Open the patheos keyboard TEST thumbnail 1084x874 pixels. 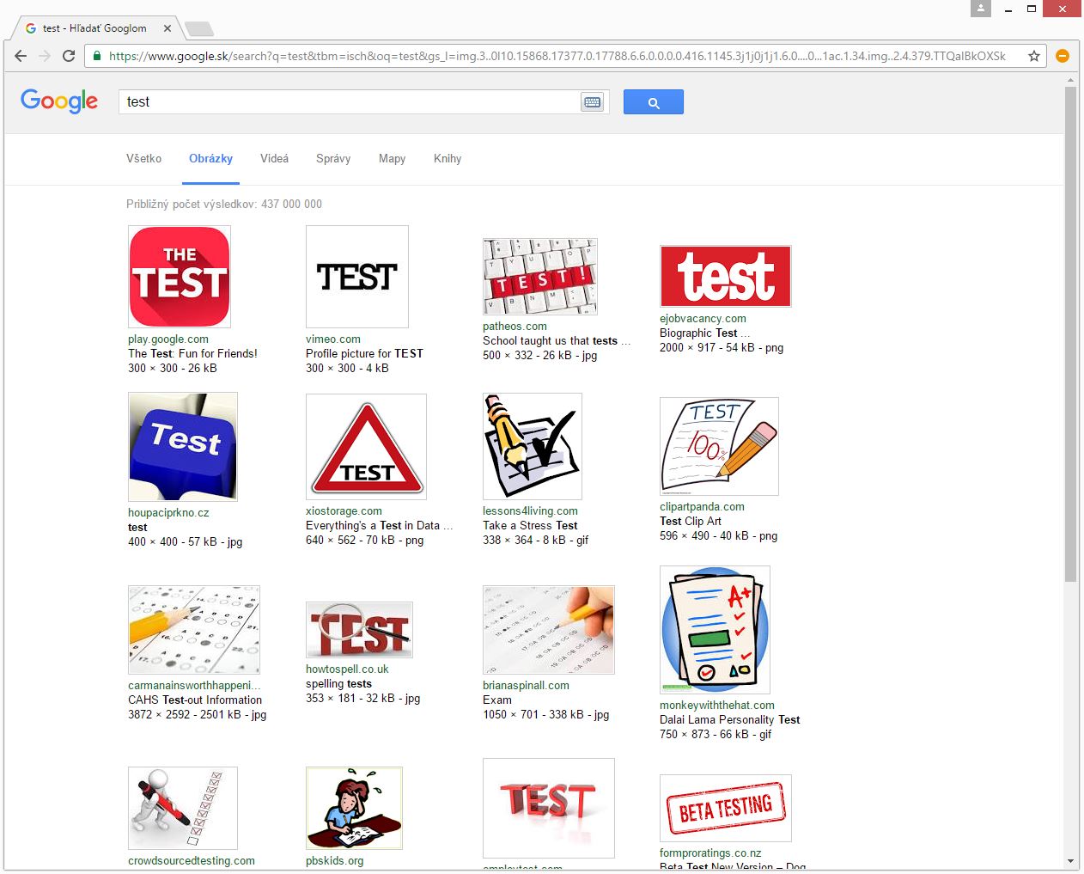[540, 277]
